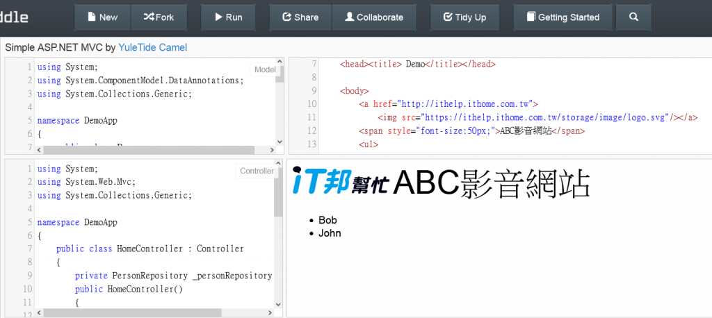Screen dimensions: 712x318
Task: Open the Share option
Action: coord(300,17)
